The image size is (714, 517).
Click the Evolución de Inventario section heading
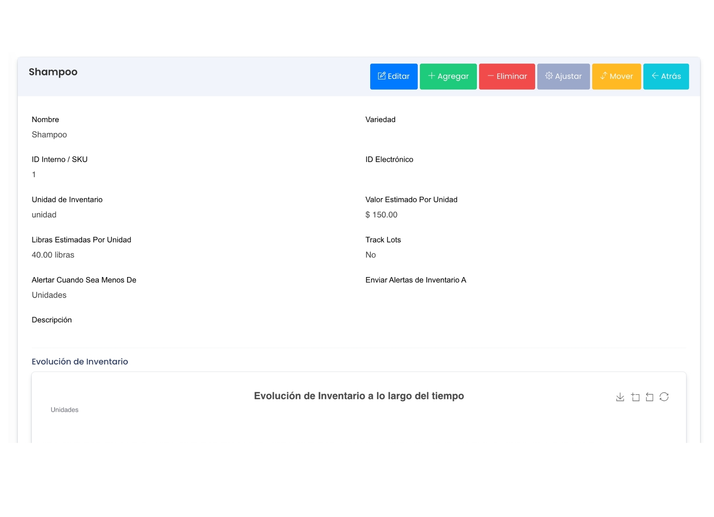click(80, 362)
